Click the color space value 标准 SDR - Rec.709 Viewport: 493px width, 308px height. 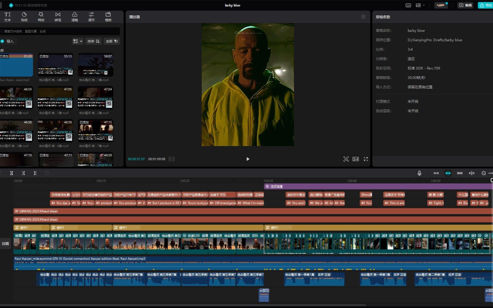(424, 68)
